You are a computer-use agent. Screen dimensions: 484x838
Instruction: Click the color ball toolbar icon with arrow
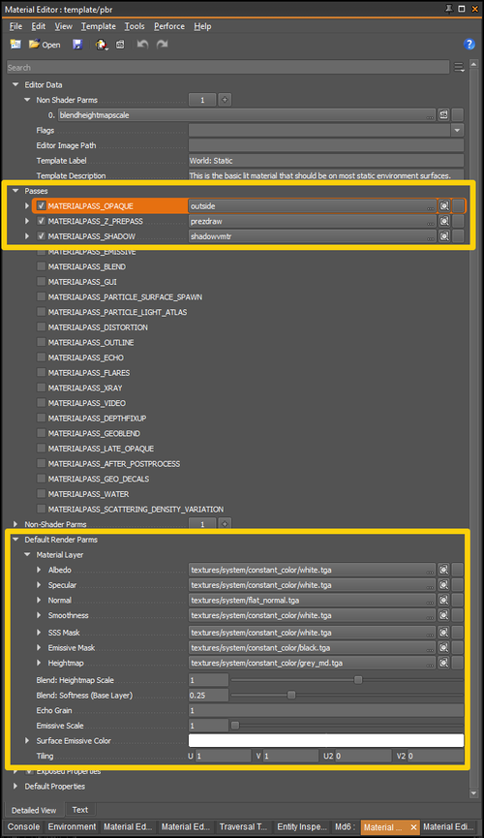[101, 45]
